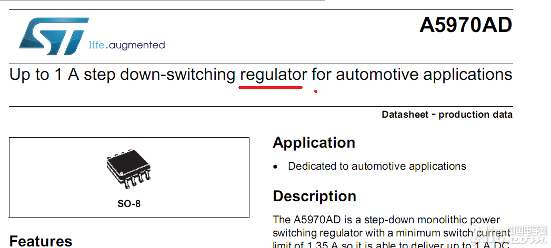Click the A5970AD part number title
The image size is (551, 248).
[x=466, y=25]
